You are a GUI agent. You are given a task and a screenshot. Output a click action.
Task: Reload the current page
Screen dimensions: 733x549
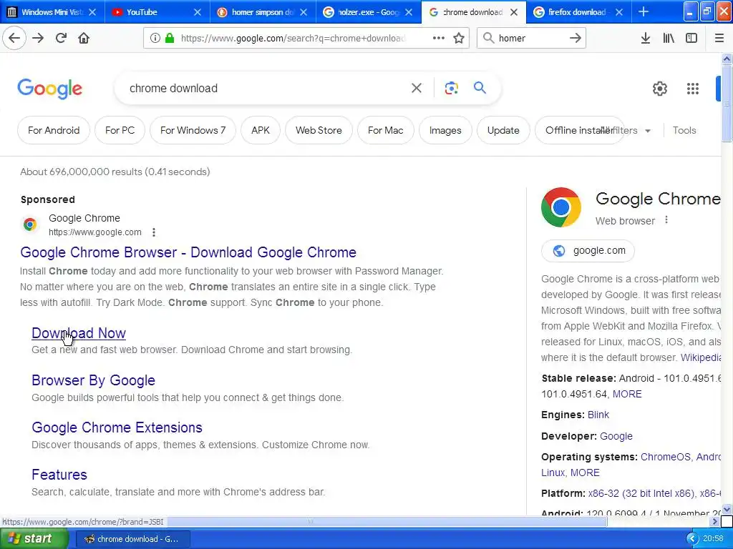(x=61, y=38)
